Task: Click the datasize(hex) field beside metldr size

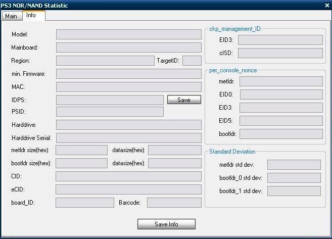Action: 175,150
